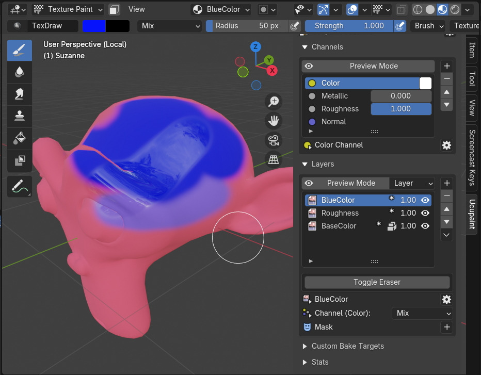Open BlueColor texture slot dropdown

point(221,9)
